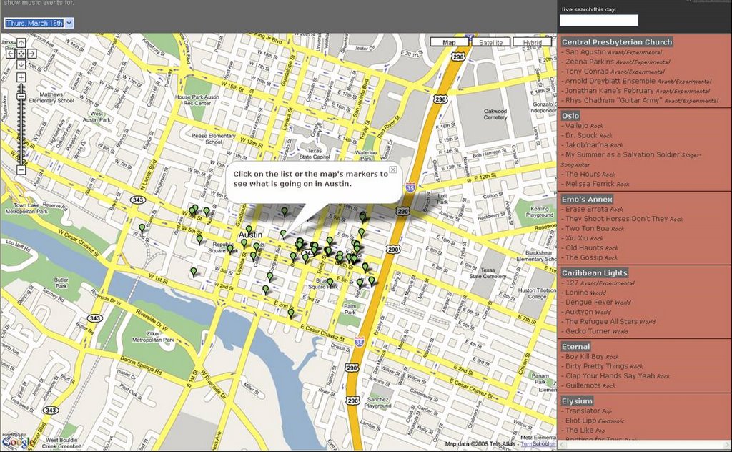Switch to Satellite view
Viewport: 732px width, 452px height.
pos(490,42)
